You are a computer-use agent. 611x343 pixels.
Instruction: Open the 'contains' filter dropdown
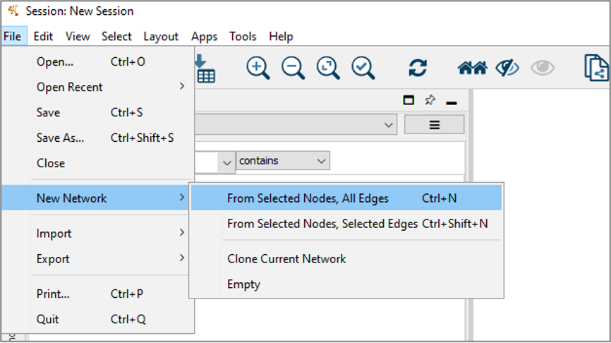[283, 161]
